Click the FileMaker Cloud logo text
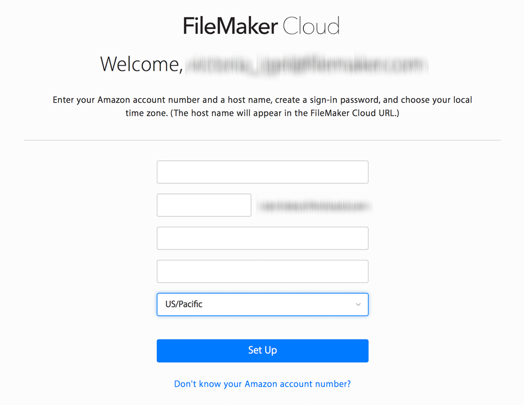Image resolution: width=524 pixels, height=405 pixels. pos(262,25)
